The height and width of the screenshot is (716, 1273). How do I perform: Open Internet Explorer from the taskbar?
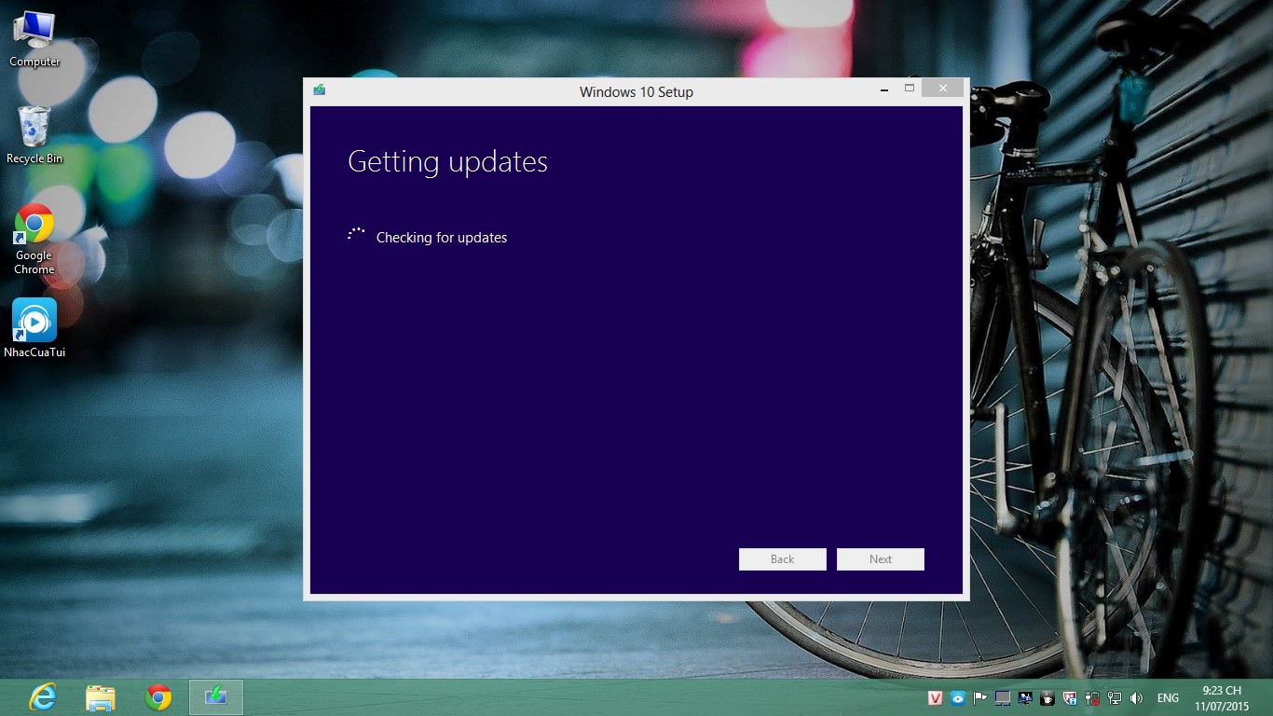43,697
